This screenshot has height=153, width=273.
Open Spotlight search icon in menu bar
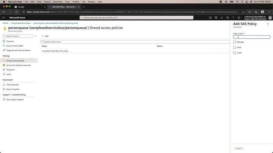pos(242,2)
